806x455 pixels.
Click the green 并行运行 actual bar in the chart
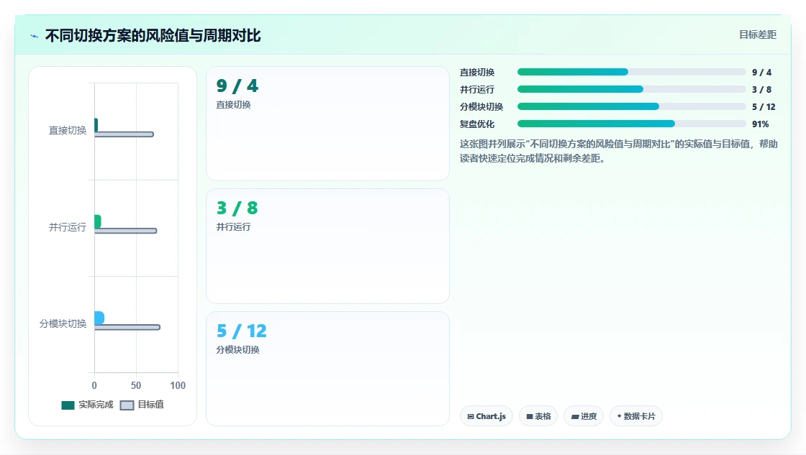[x=98, y=221]
